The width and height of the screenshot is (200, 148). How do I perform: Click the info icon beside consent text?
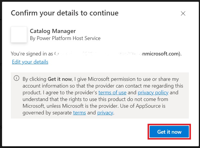[17, 78]
